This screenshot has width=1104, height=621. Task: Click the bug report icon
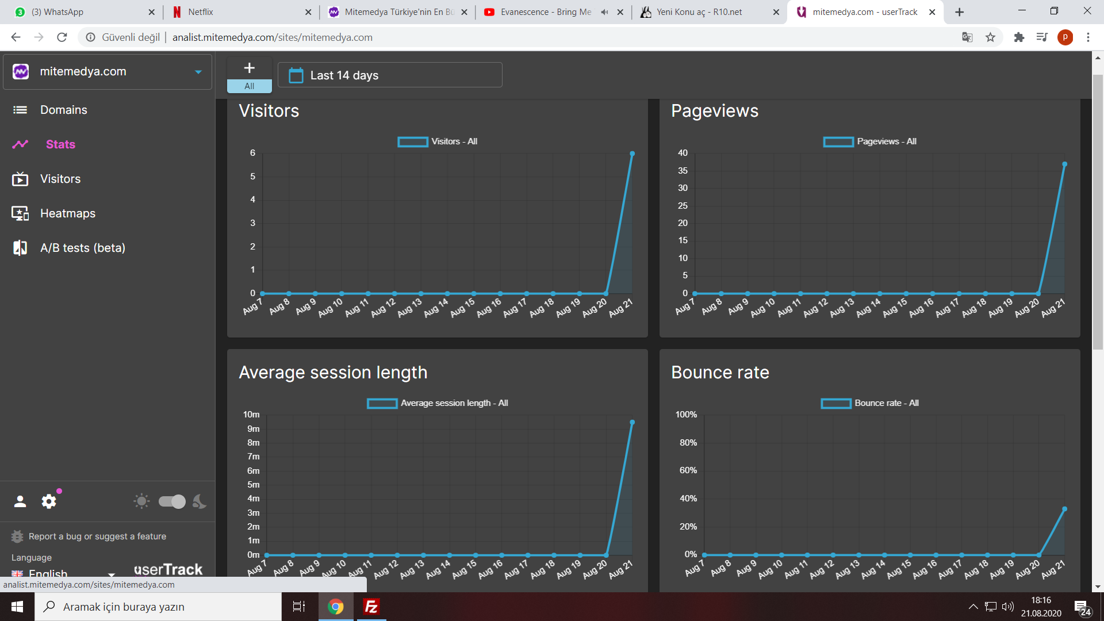point(17,536)
